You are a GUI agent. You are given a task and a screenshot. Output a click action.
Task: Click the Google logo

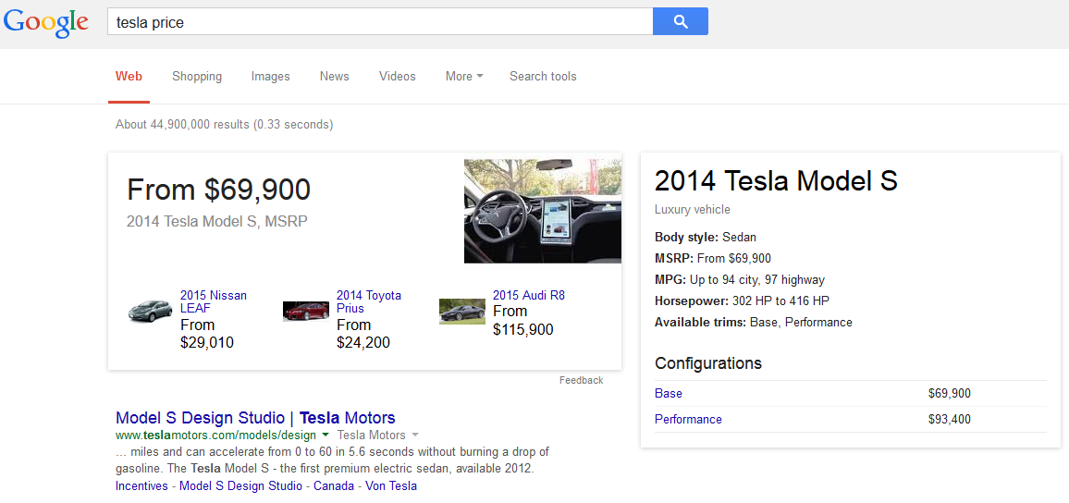tap(46, 22)
